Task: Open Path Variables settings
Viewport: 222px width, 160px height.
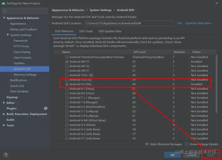Action: pyautogui.click(x=19, y=92)
